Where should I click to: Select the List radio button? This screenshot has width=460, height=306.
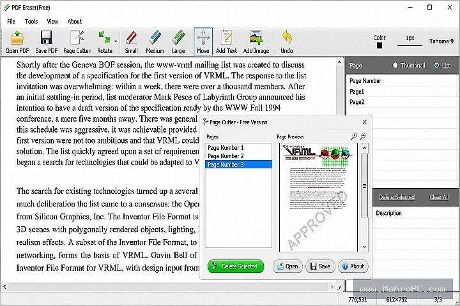(x=436, y=65)
